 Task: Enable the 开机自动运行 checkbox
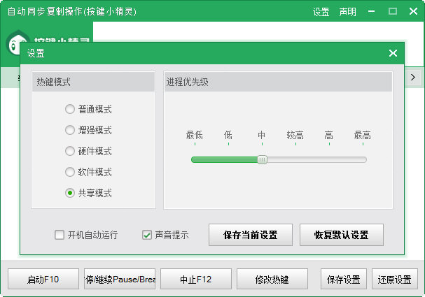click(x=60, y=235)
